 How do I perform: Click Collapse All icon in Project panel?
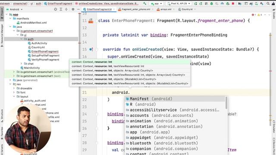tap(66, 9)
